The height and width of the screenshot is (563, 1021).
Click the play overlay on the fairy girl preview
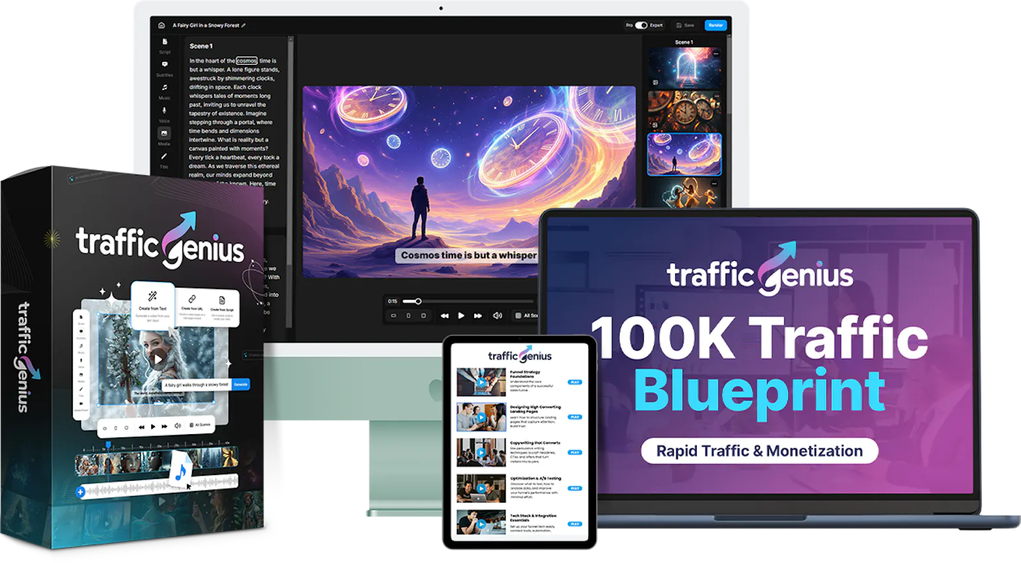coord(158,359)
